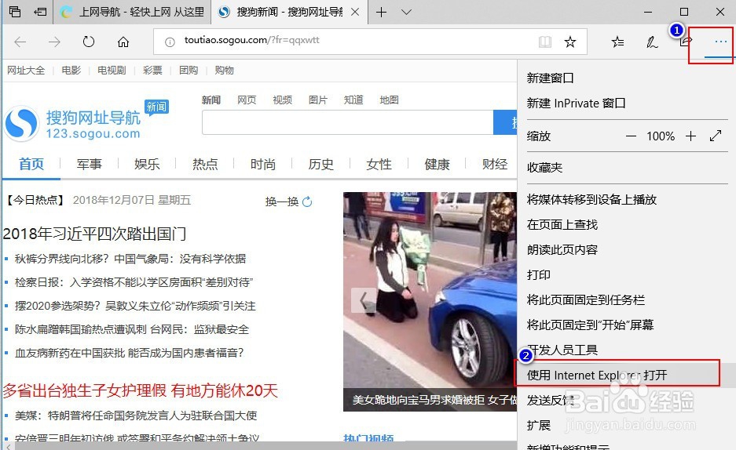Open the Settings and more ellipsis
Image resolution: width=736 pixels, height=450 pixels.
pyautogui.click(x=720, y=42)
